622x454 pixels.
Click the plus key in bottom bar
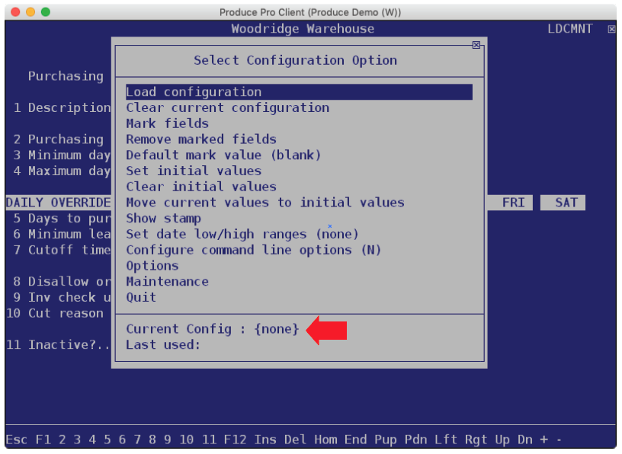pos(543,440)
